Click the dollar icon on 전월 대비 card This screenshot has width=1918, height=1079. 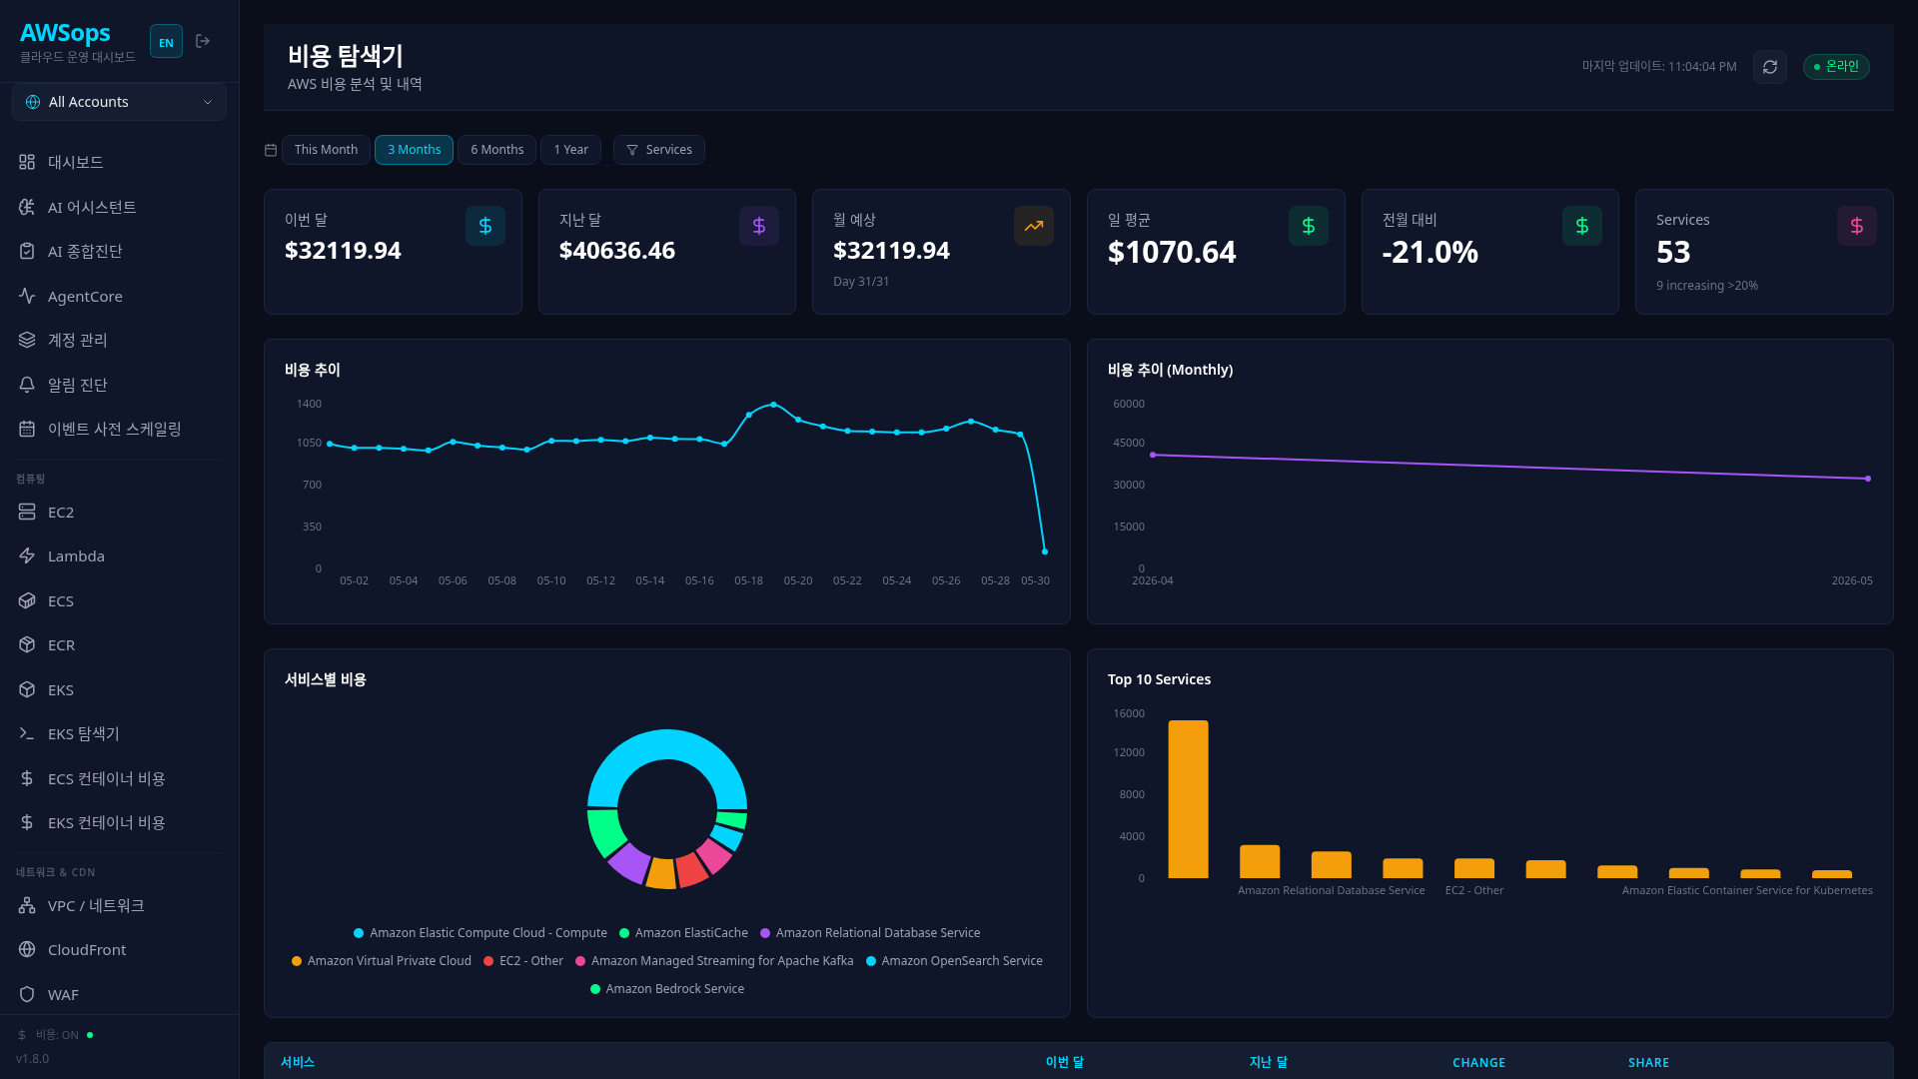click(1582, 226)
